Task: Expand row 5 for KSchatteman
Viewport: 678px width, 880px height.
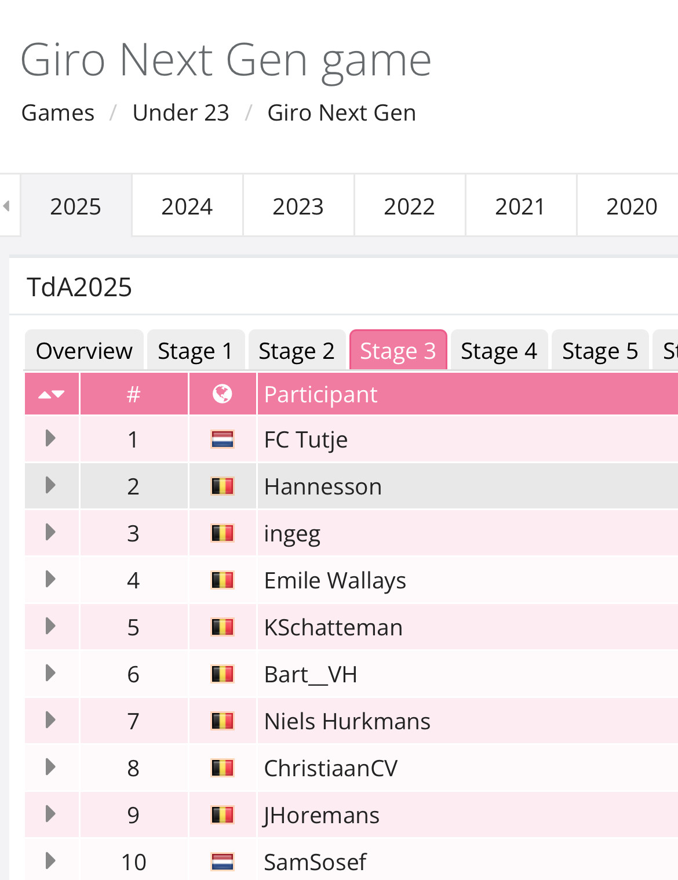Action: tap(50, 626)
